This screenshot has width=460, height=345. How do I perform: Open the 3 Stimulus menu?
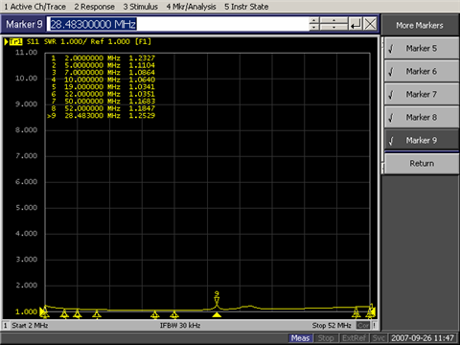pyautogui.click(x=141, y=7)
